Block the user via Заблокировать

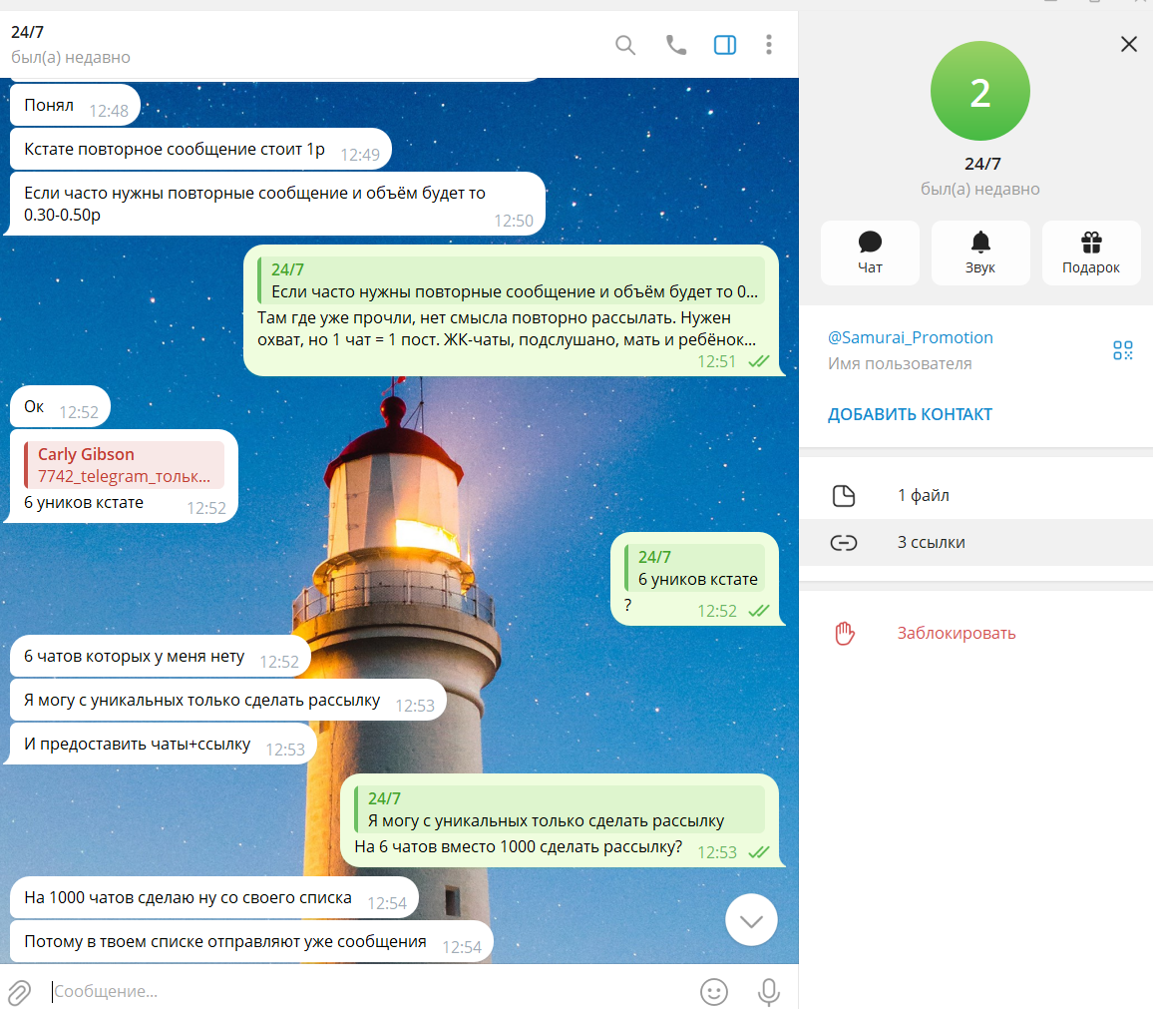tap(956, 632)
